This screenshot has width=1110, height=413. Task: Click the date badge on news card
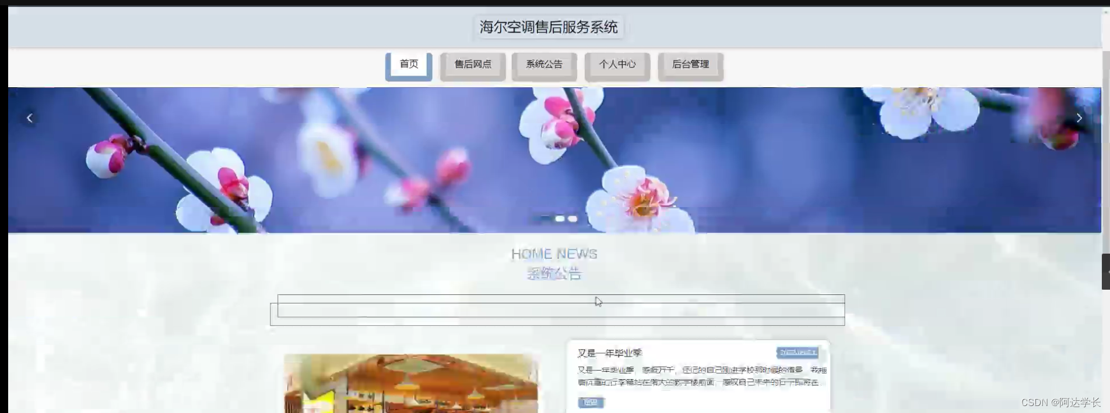[x=798, y=353]
